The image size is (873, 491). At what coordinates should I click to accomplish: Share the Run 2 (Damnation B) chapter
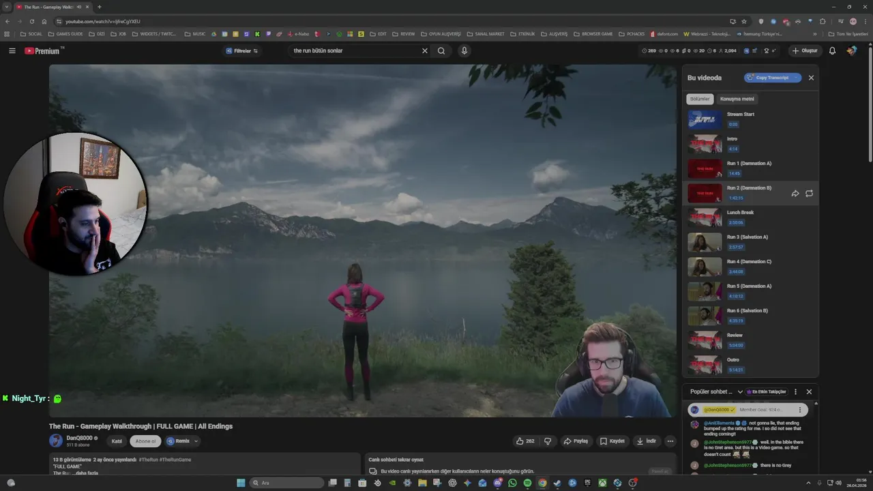tap(795, 194)
